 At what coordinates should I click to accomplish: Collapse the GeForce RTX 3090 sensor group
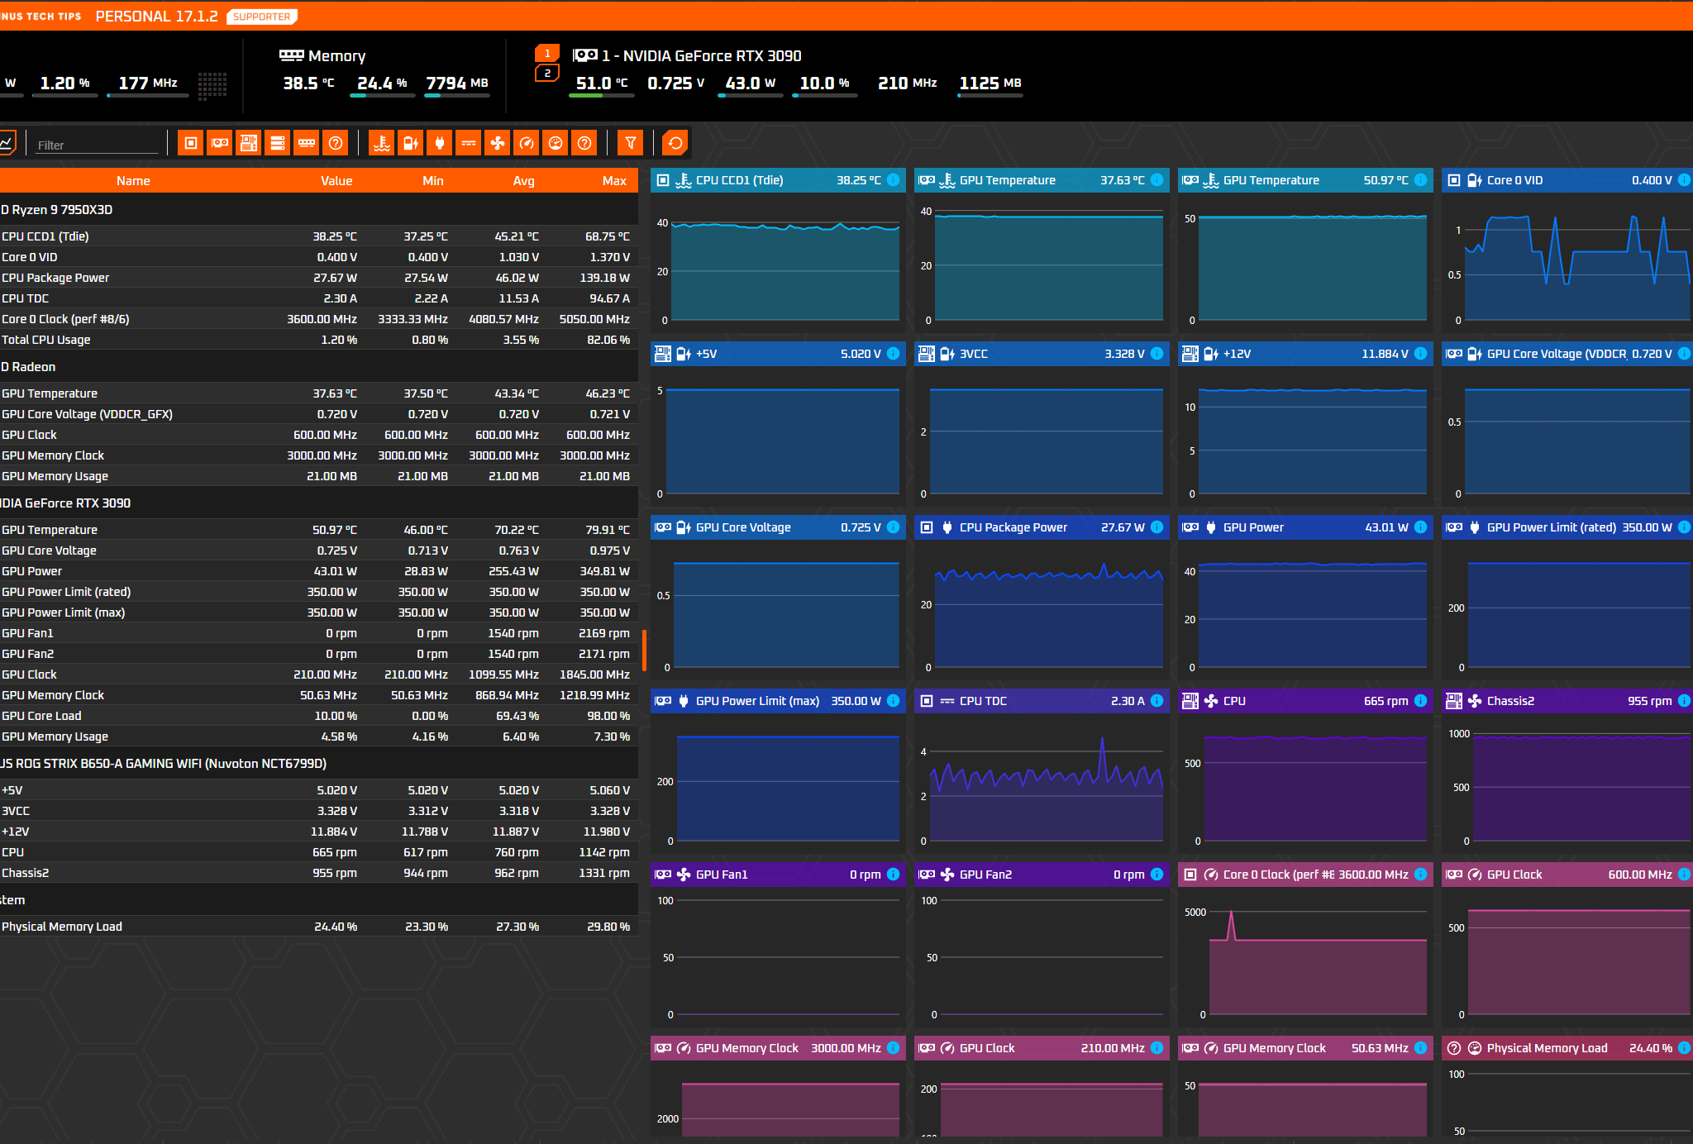pyautogui.click(x=319, y=503)
